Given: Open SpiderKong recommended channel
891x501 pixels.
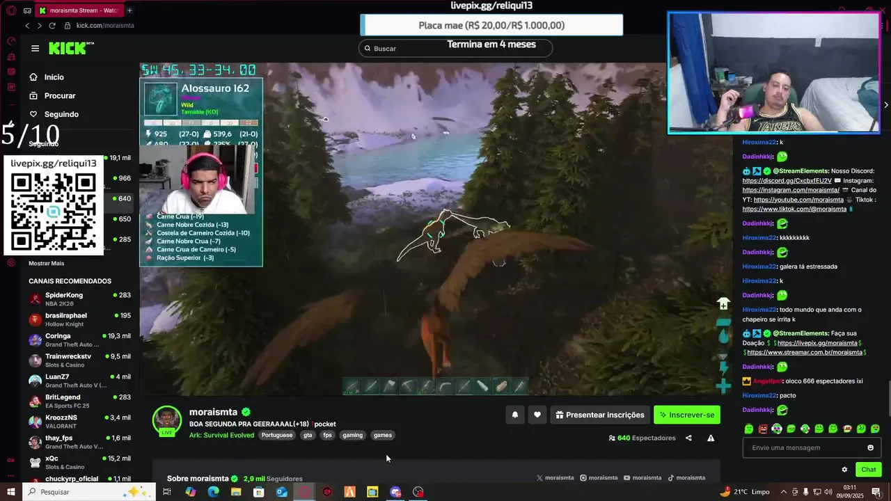Looking at the screenshot, I should click(x=79, y=299).
